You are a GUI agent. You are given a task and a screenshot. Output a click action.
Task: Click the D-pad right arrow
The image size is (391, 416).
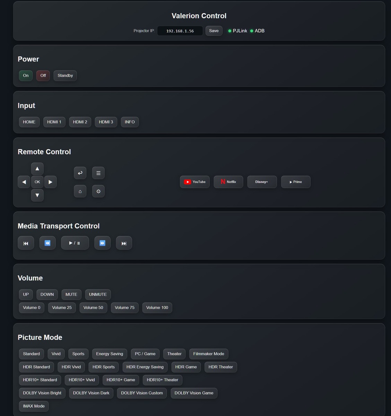pyautogui.click(x=50, y=182)
